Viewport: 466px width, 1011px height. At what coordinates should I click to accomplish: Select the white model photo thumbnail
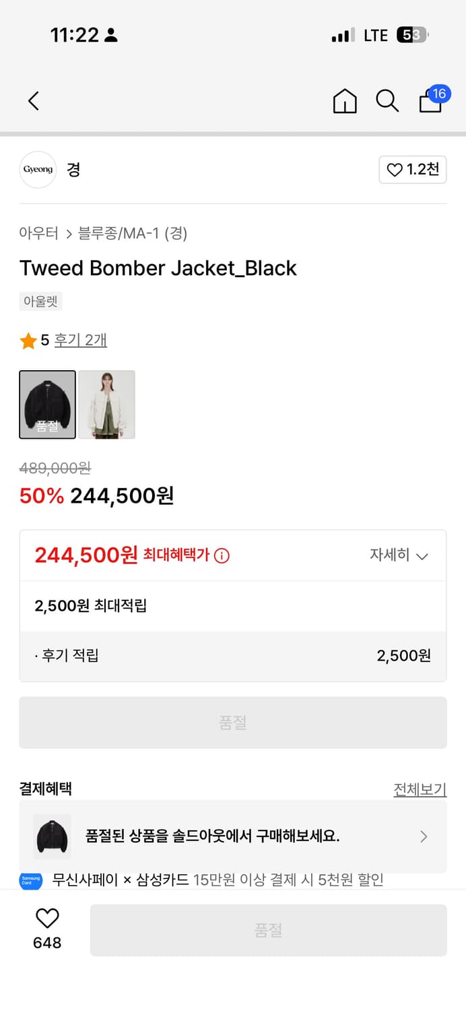click(106, 404)
